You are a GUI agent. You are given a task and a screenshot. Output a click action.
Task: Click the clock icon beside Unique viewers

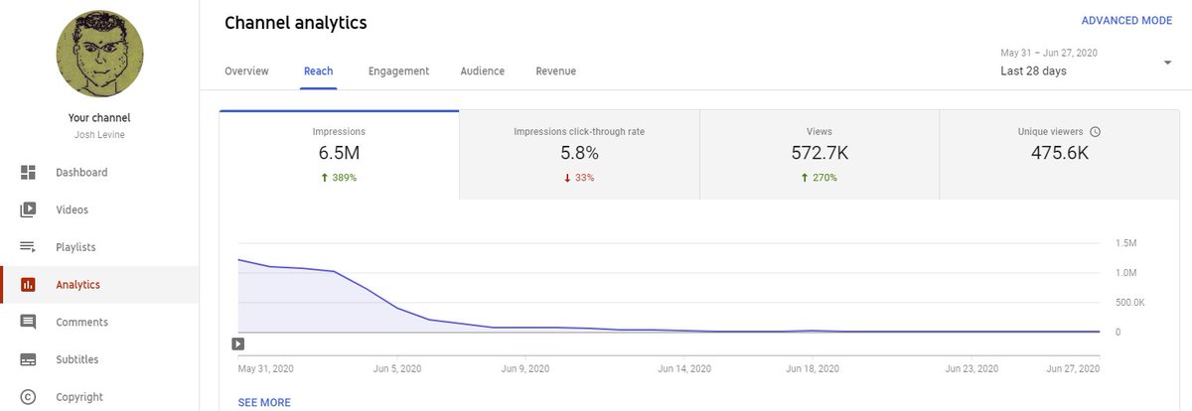click(x=1095, y=131)
